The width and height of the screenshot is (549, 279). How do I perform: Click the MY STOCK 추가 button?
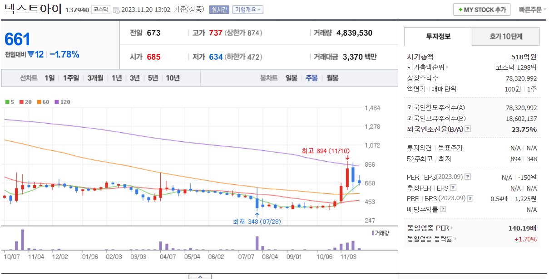point(482,10)
